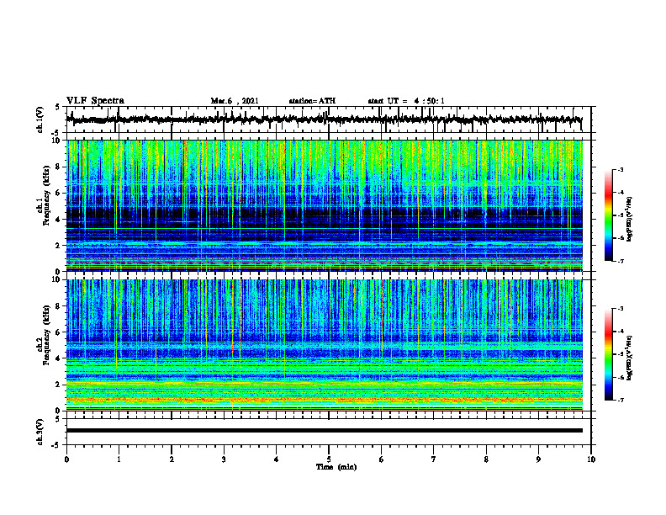Click the 'ch.1(V)' axis label
Screen dimensions: 666x515
(40, 119)
